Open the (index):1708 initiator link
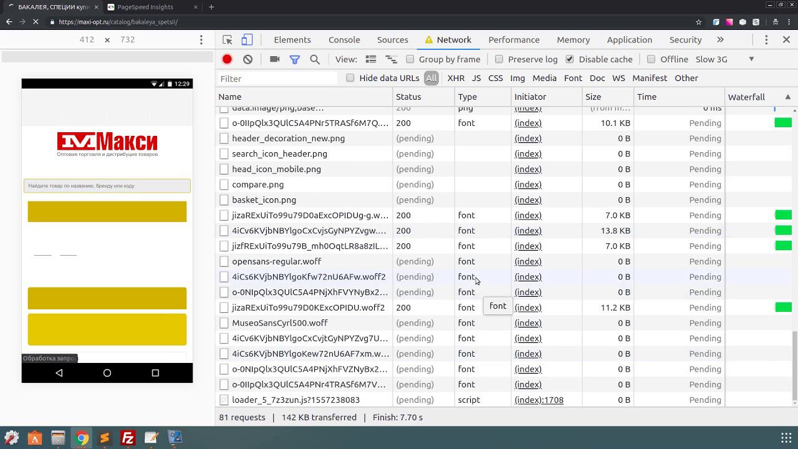798x449 pixels. [539, 400]
